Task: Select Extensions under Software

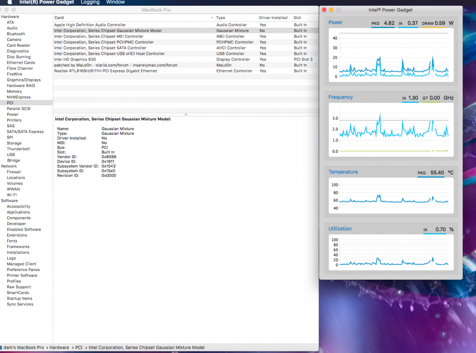Action: [x=17, y=235]
